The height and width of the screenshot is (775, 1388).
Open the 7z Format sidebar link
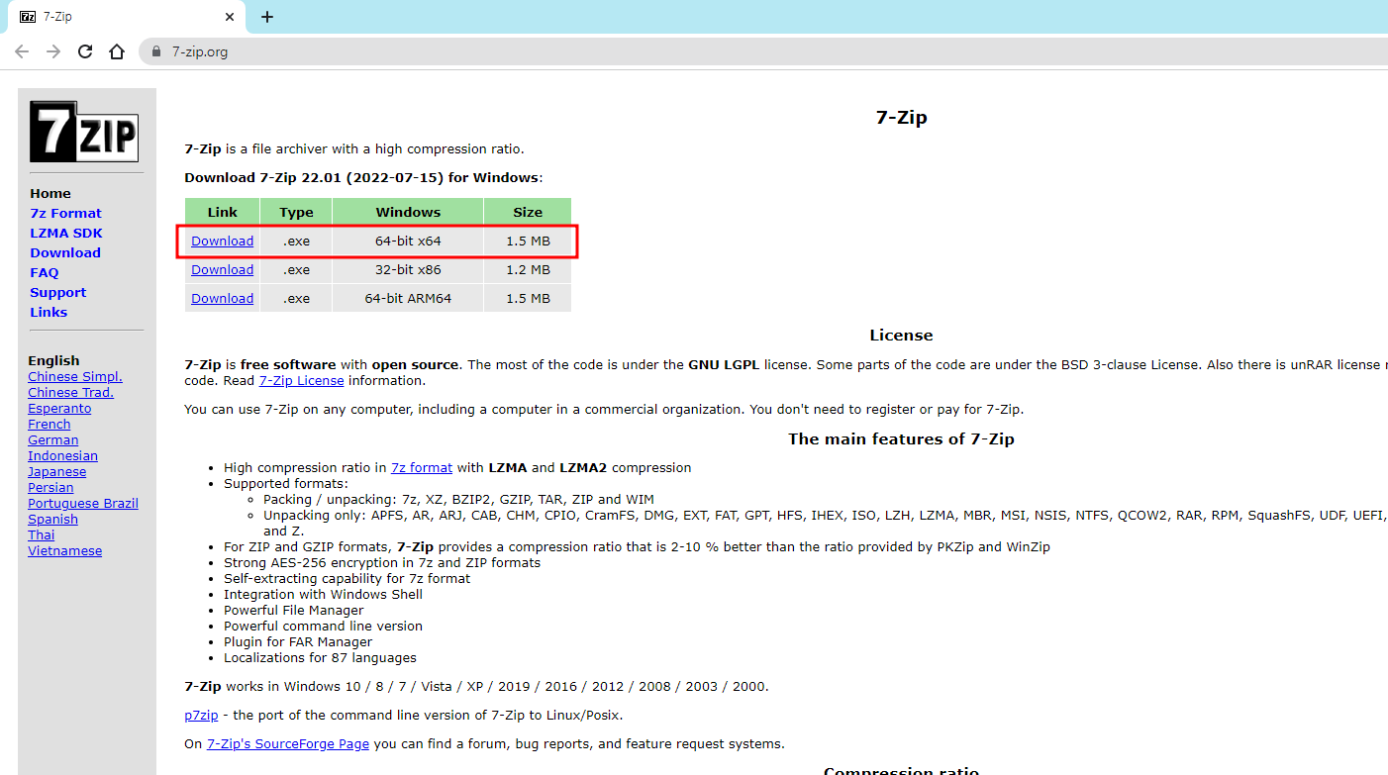(x=65, y=214)
